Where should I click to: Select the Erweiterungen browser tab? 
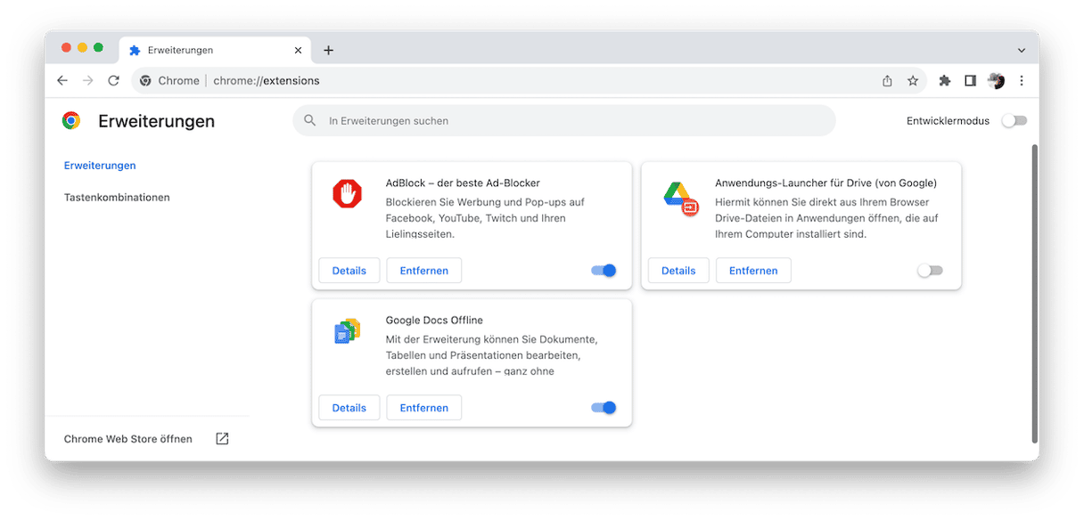(x=215, y=51)
